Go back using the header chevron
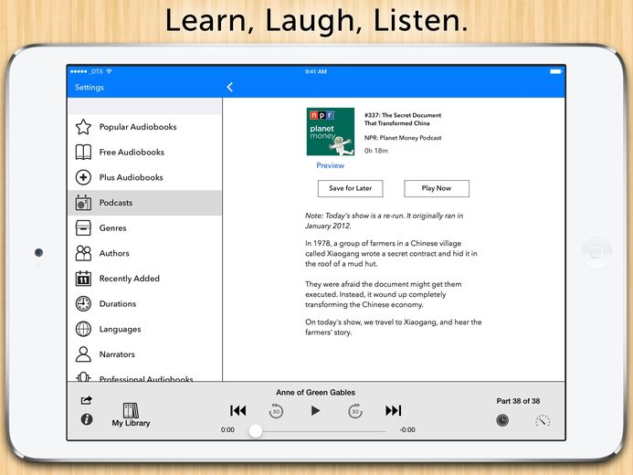 229,87
